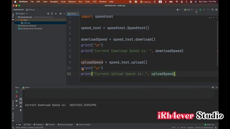The height and width of the screenshot is (129, 230).
Task: Open the Refactor menu
Action: 72,1
